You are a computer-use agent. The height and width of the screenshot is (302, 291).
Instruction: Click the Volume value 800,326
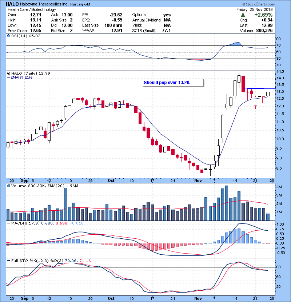coord(264,31)
